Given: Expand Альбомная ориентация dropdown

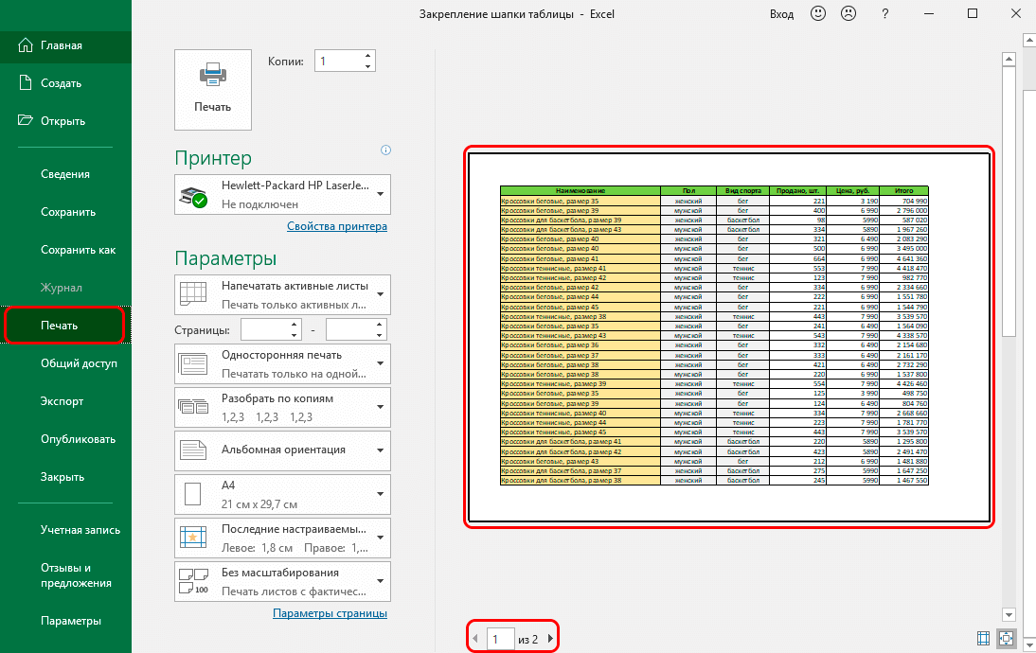Looking at the screenshot, I should point(283,450).
